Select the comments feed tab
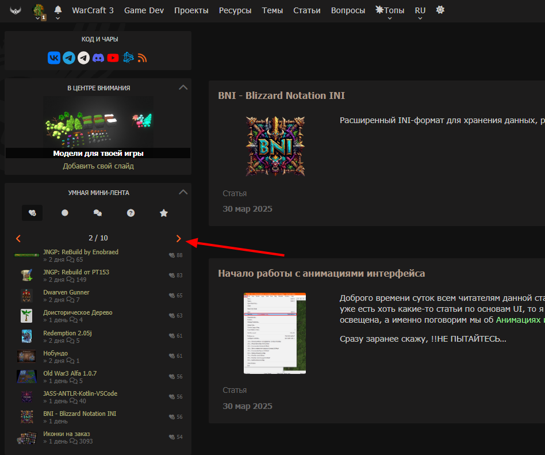Viewport: 545px width, 455px height. (x=98, y=213)
